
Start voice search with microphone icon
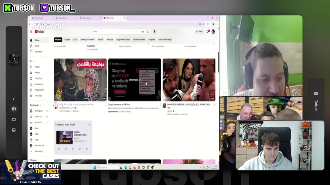pos(154,32)
